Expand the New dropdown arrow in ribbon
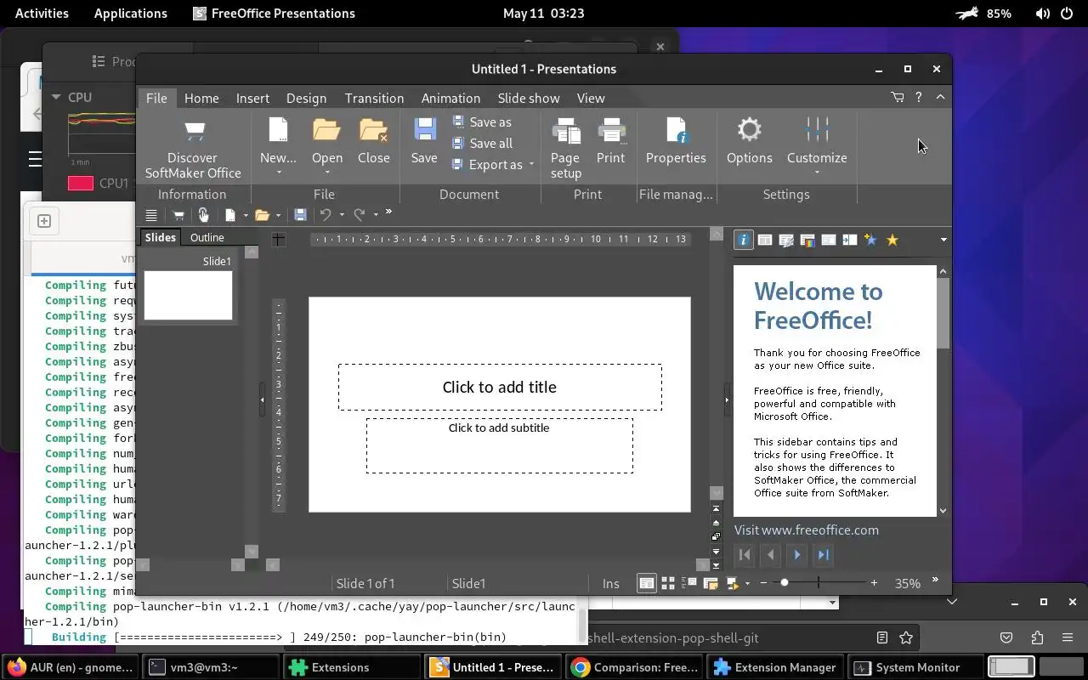The image size is (1088, 680). pyautogui.click(x=278, y=173)
